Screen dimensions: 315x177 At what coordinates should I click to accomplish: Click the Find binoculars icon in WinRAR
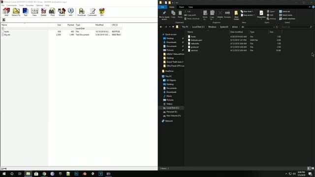coord(52,12)
